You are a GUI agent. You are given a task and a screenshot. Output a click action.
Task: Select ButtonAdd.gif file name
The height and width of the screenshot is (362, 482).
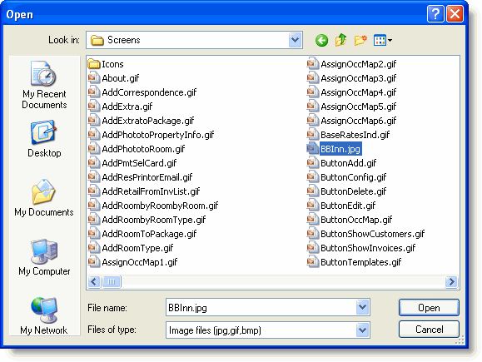(x=348, y=163)
